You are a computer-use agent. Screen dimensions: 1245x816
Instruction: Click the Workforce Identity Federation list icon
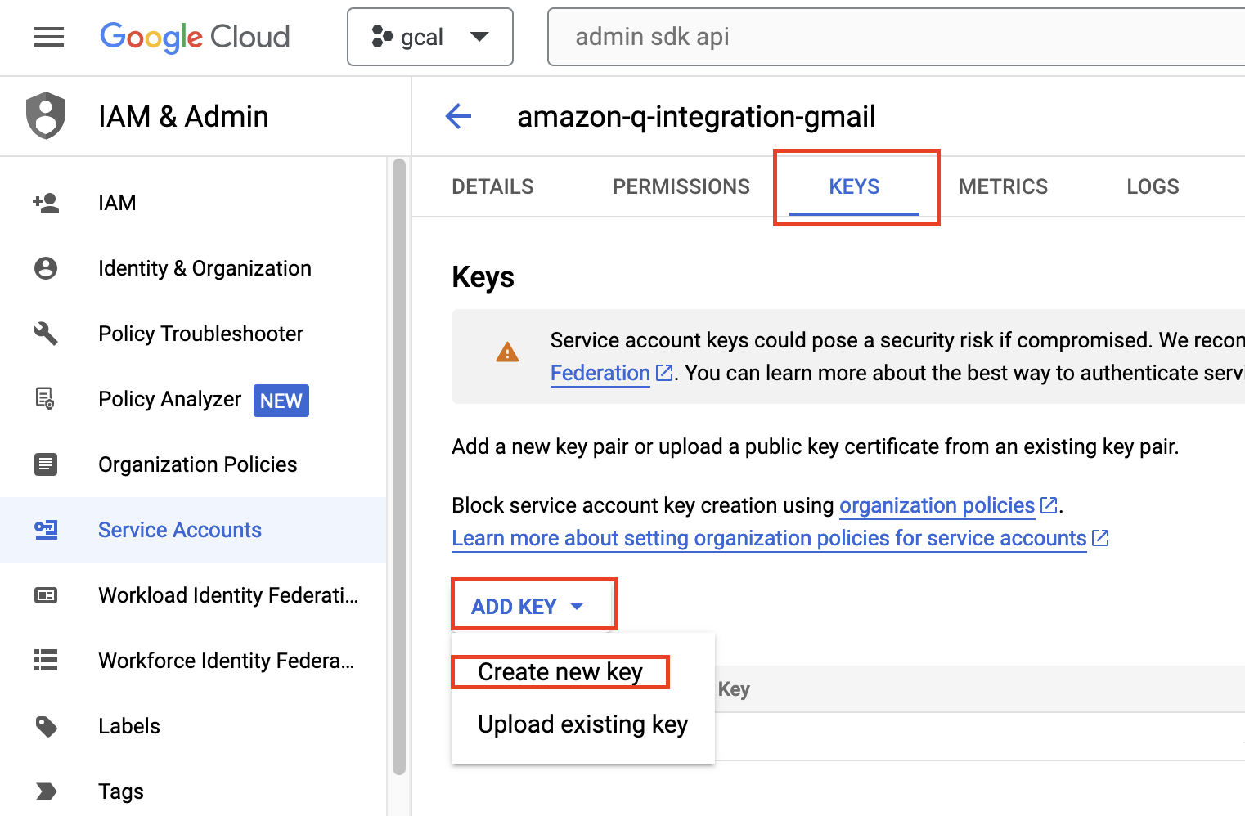(x=46, y=661)
